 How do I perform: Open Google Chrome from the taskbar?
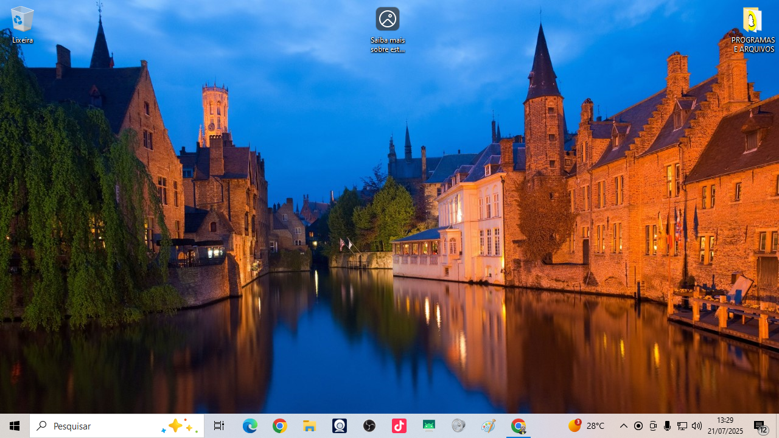pyautogui.click(x=280, y=426)
